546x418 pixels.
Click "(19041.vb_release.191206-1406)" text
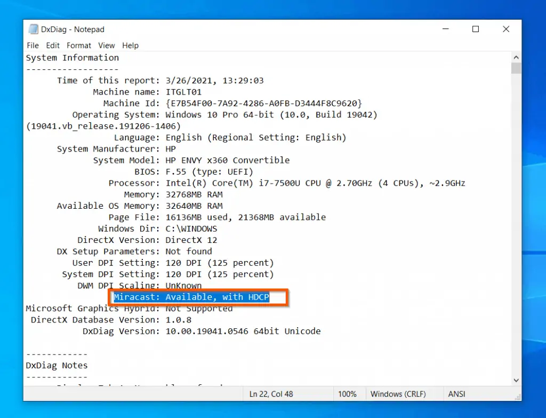coord(103,126)
